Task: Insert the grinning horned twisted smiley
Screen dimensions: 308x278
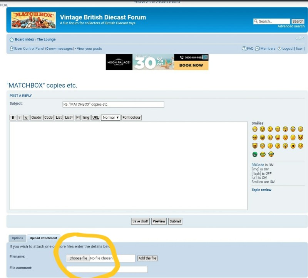Action: tap(255, 146)
